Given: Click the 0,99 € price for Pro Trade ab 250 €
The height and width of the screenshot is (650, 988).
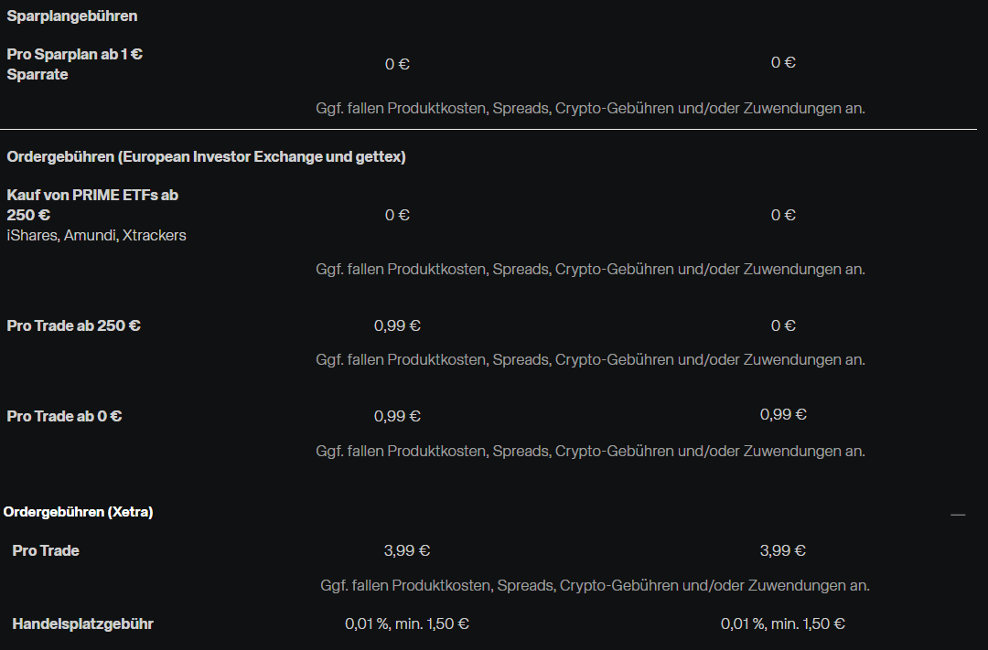Looking at the screenshot, I should (x=397, y=325).
